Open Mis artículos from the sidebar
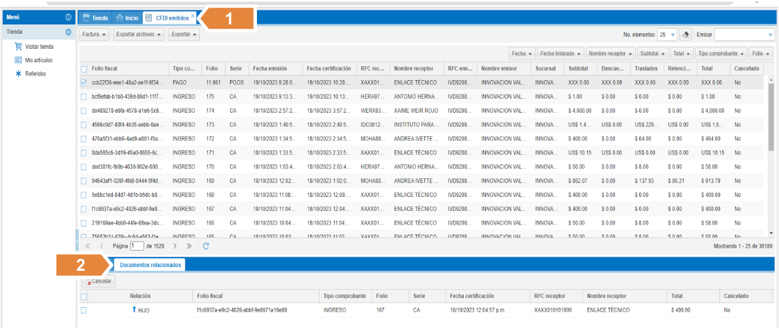779x334 pixels. (38, 60)
